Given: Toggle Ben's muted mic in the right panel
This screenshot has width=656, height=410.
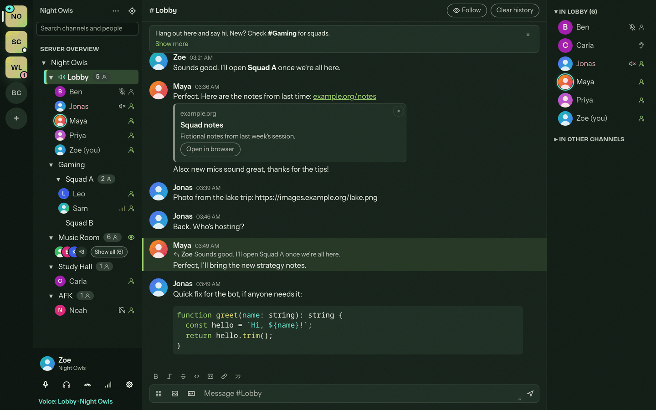Looking at the screenshot, I should pyautogui.click(x=632, y=27).
